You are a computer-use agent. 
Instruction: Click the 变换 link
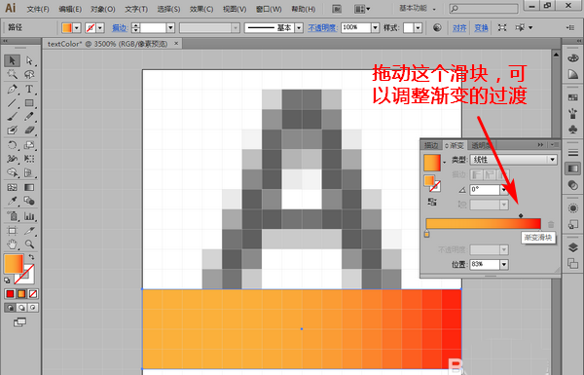point(481,27)
